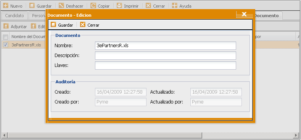Click the Creado date field
301x140 pixels.
tap(121, 92)
